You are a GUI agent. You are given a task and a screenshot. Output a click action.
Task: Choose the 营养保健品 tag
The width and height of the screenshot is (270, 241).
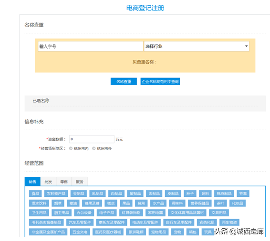tap(200, 203)
